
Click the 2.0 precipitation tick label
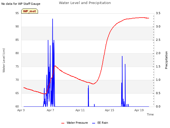coord(158,53)
